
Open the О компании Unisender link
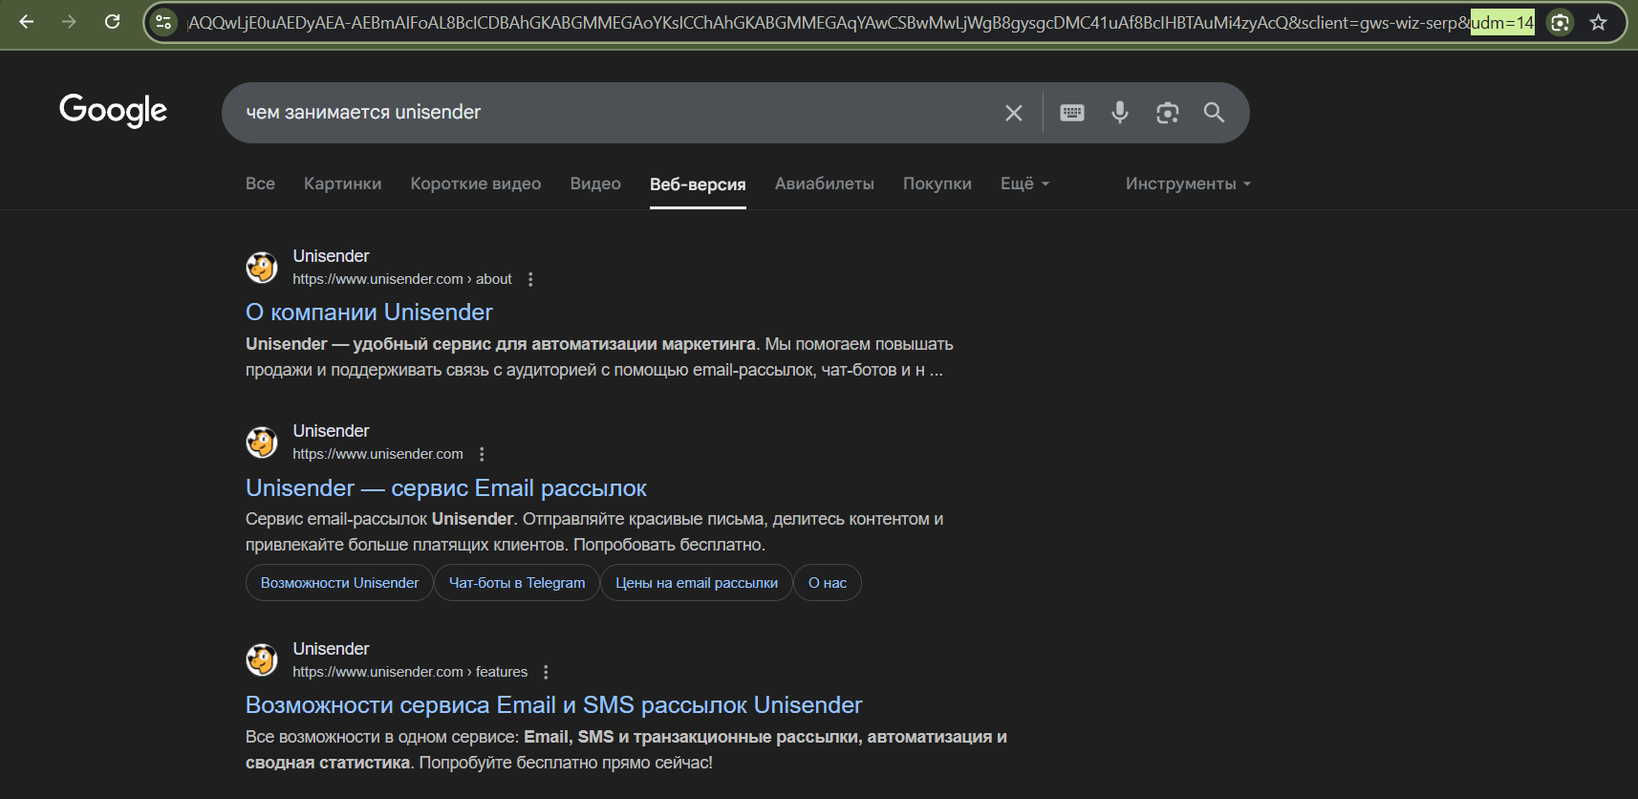click(369, 313)
